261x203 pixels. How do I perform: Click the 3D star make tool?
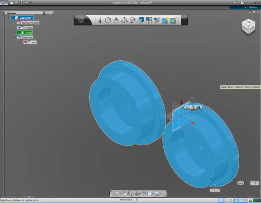[x=165, y=20]
